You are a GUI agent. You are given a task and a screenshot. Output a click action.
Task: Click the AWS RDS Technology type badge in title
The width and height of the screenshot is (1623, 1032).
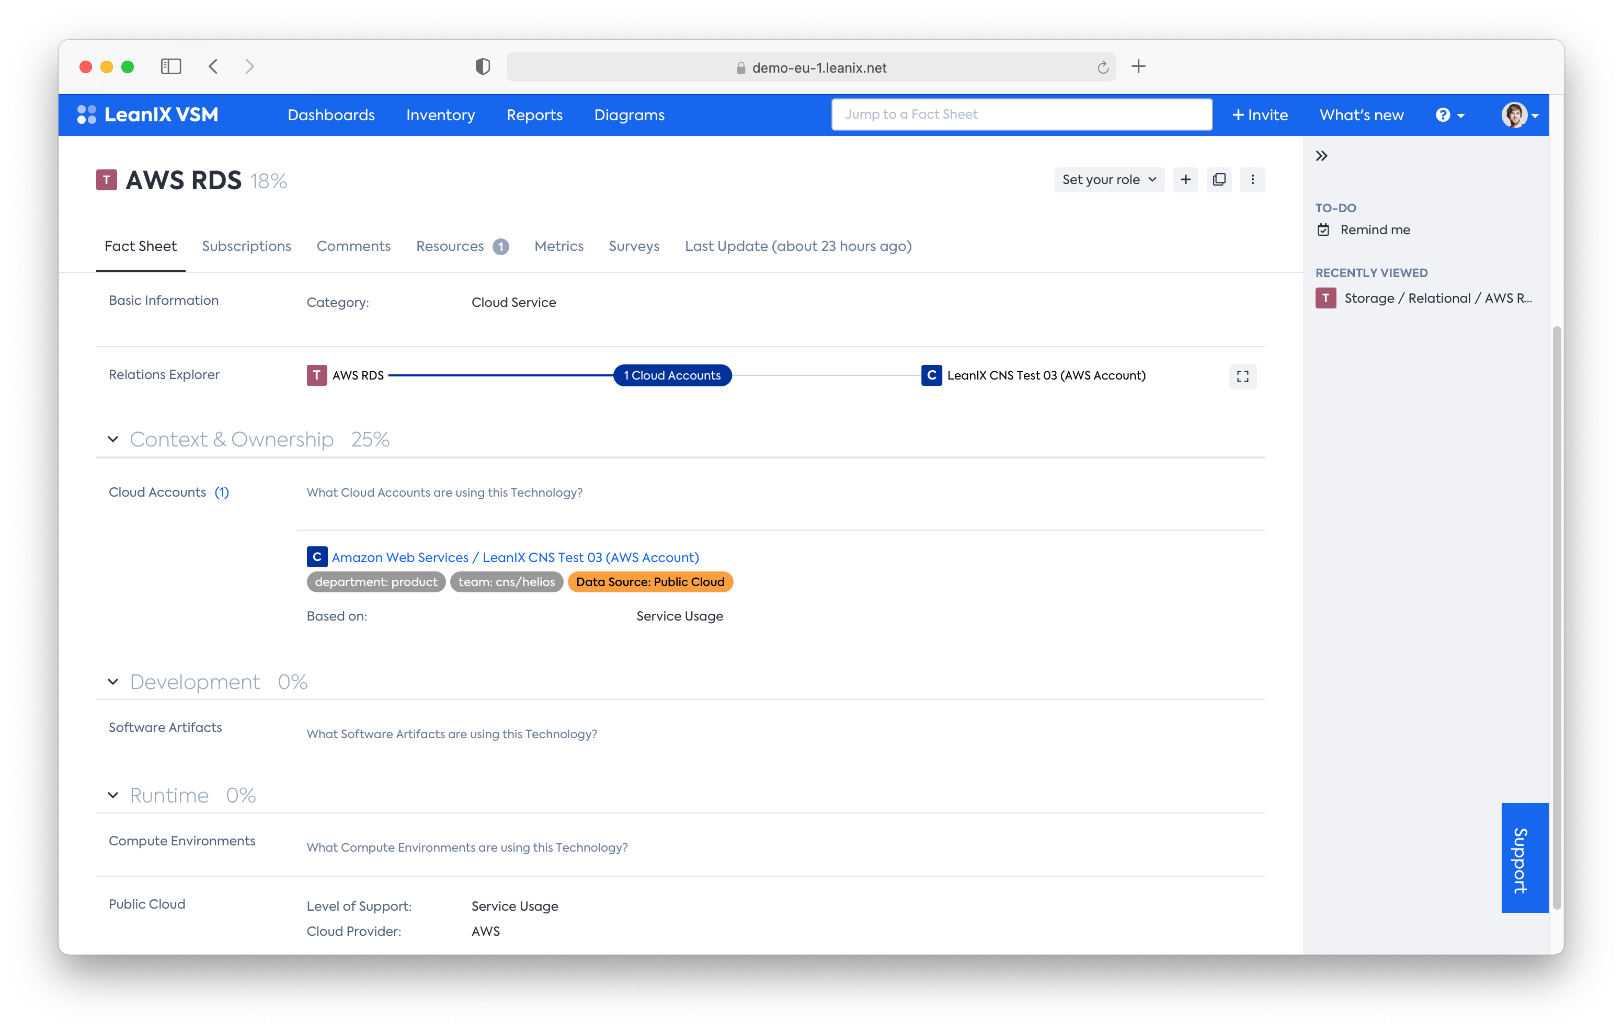[x=107, y=180]
